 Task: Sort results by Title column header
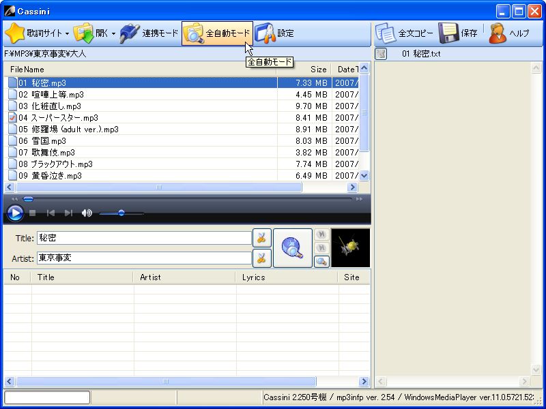[x=82, y=277]
